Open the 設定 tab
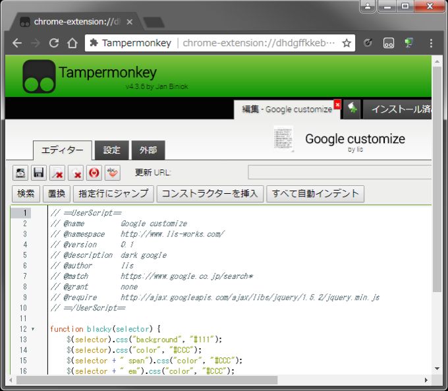The width and height of the screenshot is (448, 391). tap(112, 150)
